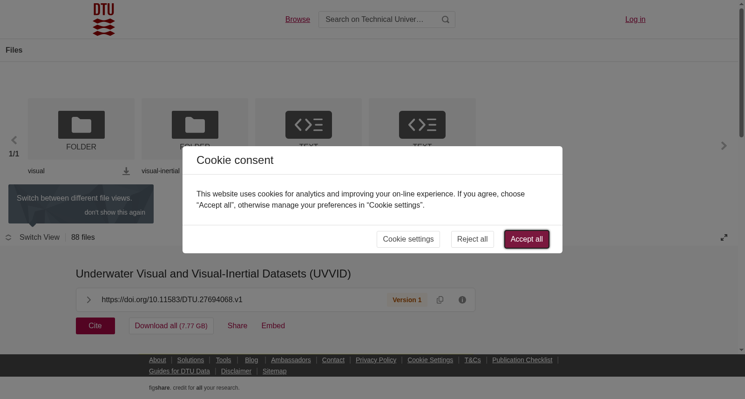Open Disclaimer footer link
The image size is (745, 399).
pyautogui.click(x=236, y=371)
